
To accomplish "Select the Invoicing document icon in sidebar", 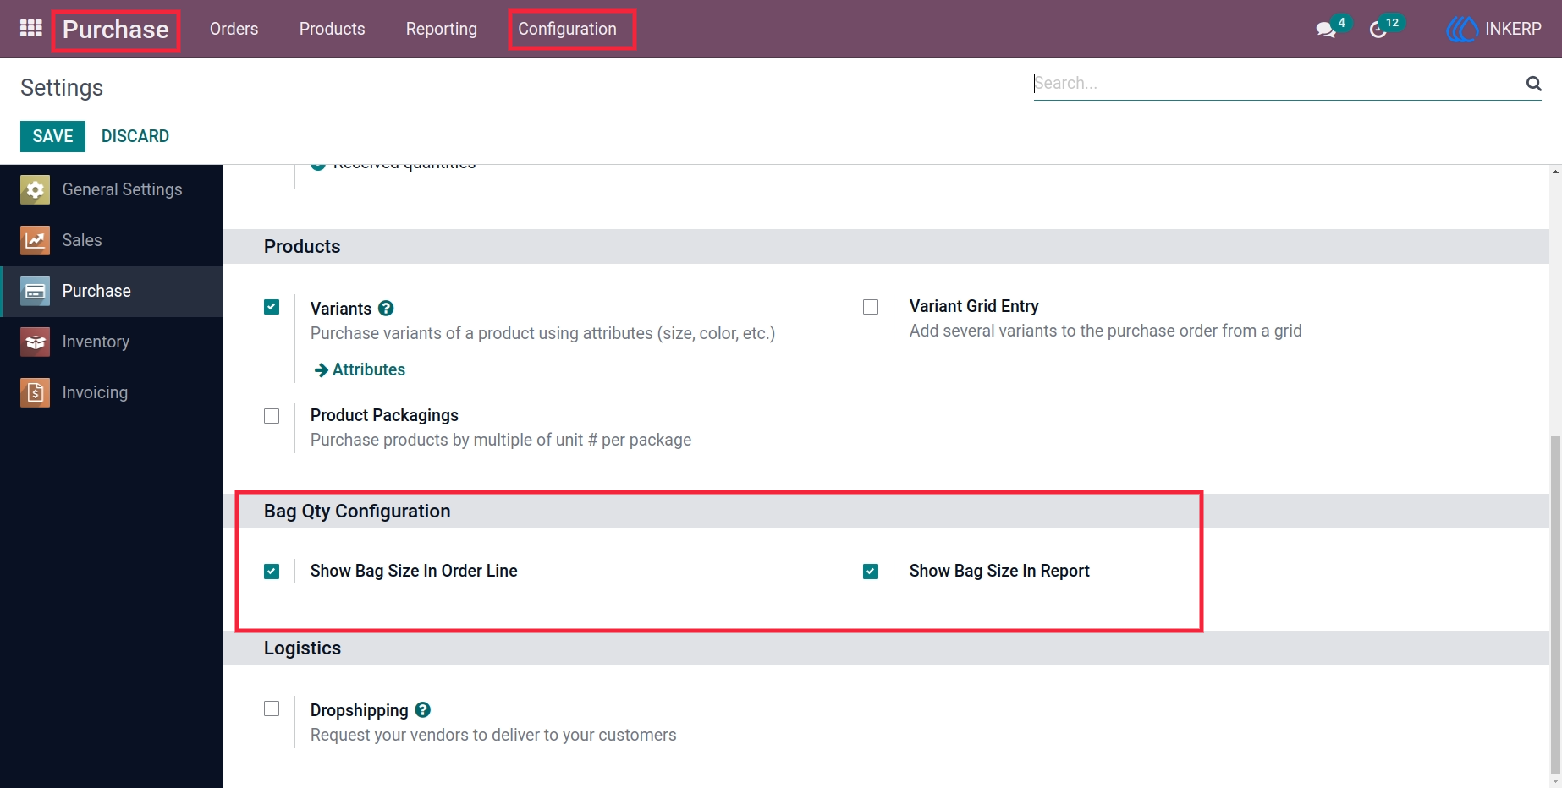I will (x=35, y=392).
